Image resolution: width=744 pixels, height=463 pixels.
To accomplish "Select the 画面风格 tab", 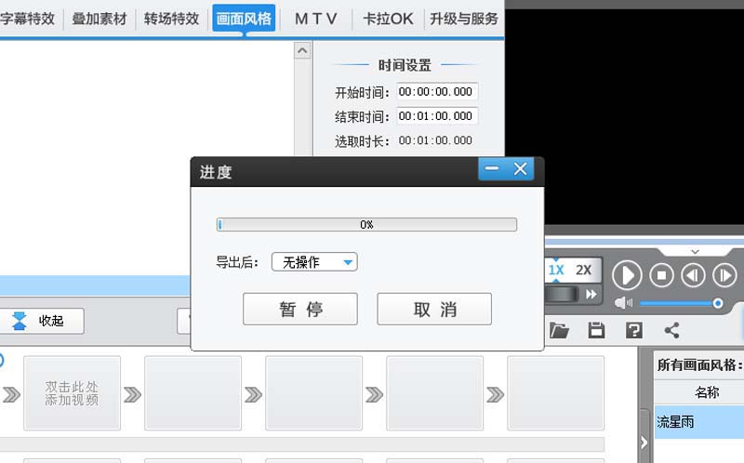I will tap(244, 19).
